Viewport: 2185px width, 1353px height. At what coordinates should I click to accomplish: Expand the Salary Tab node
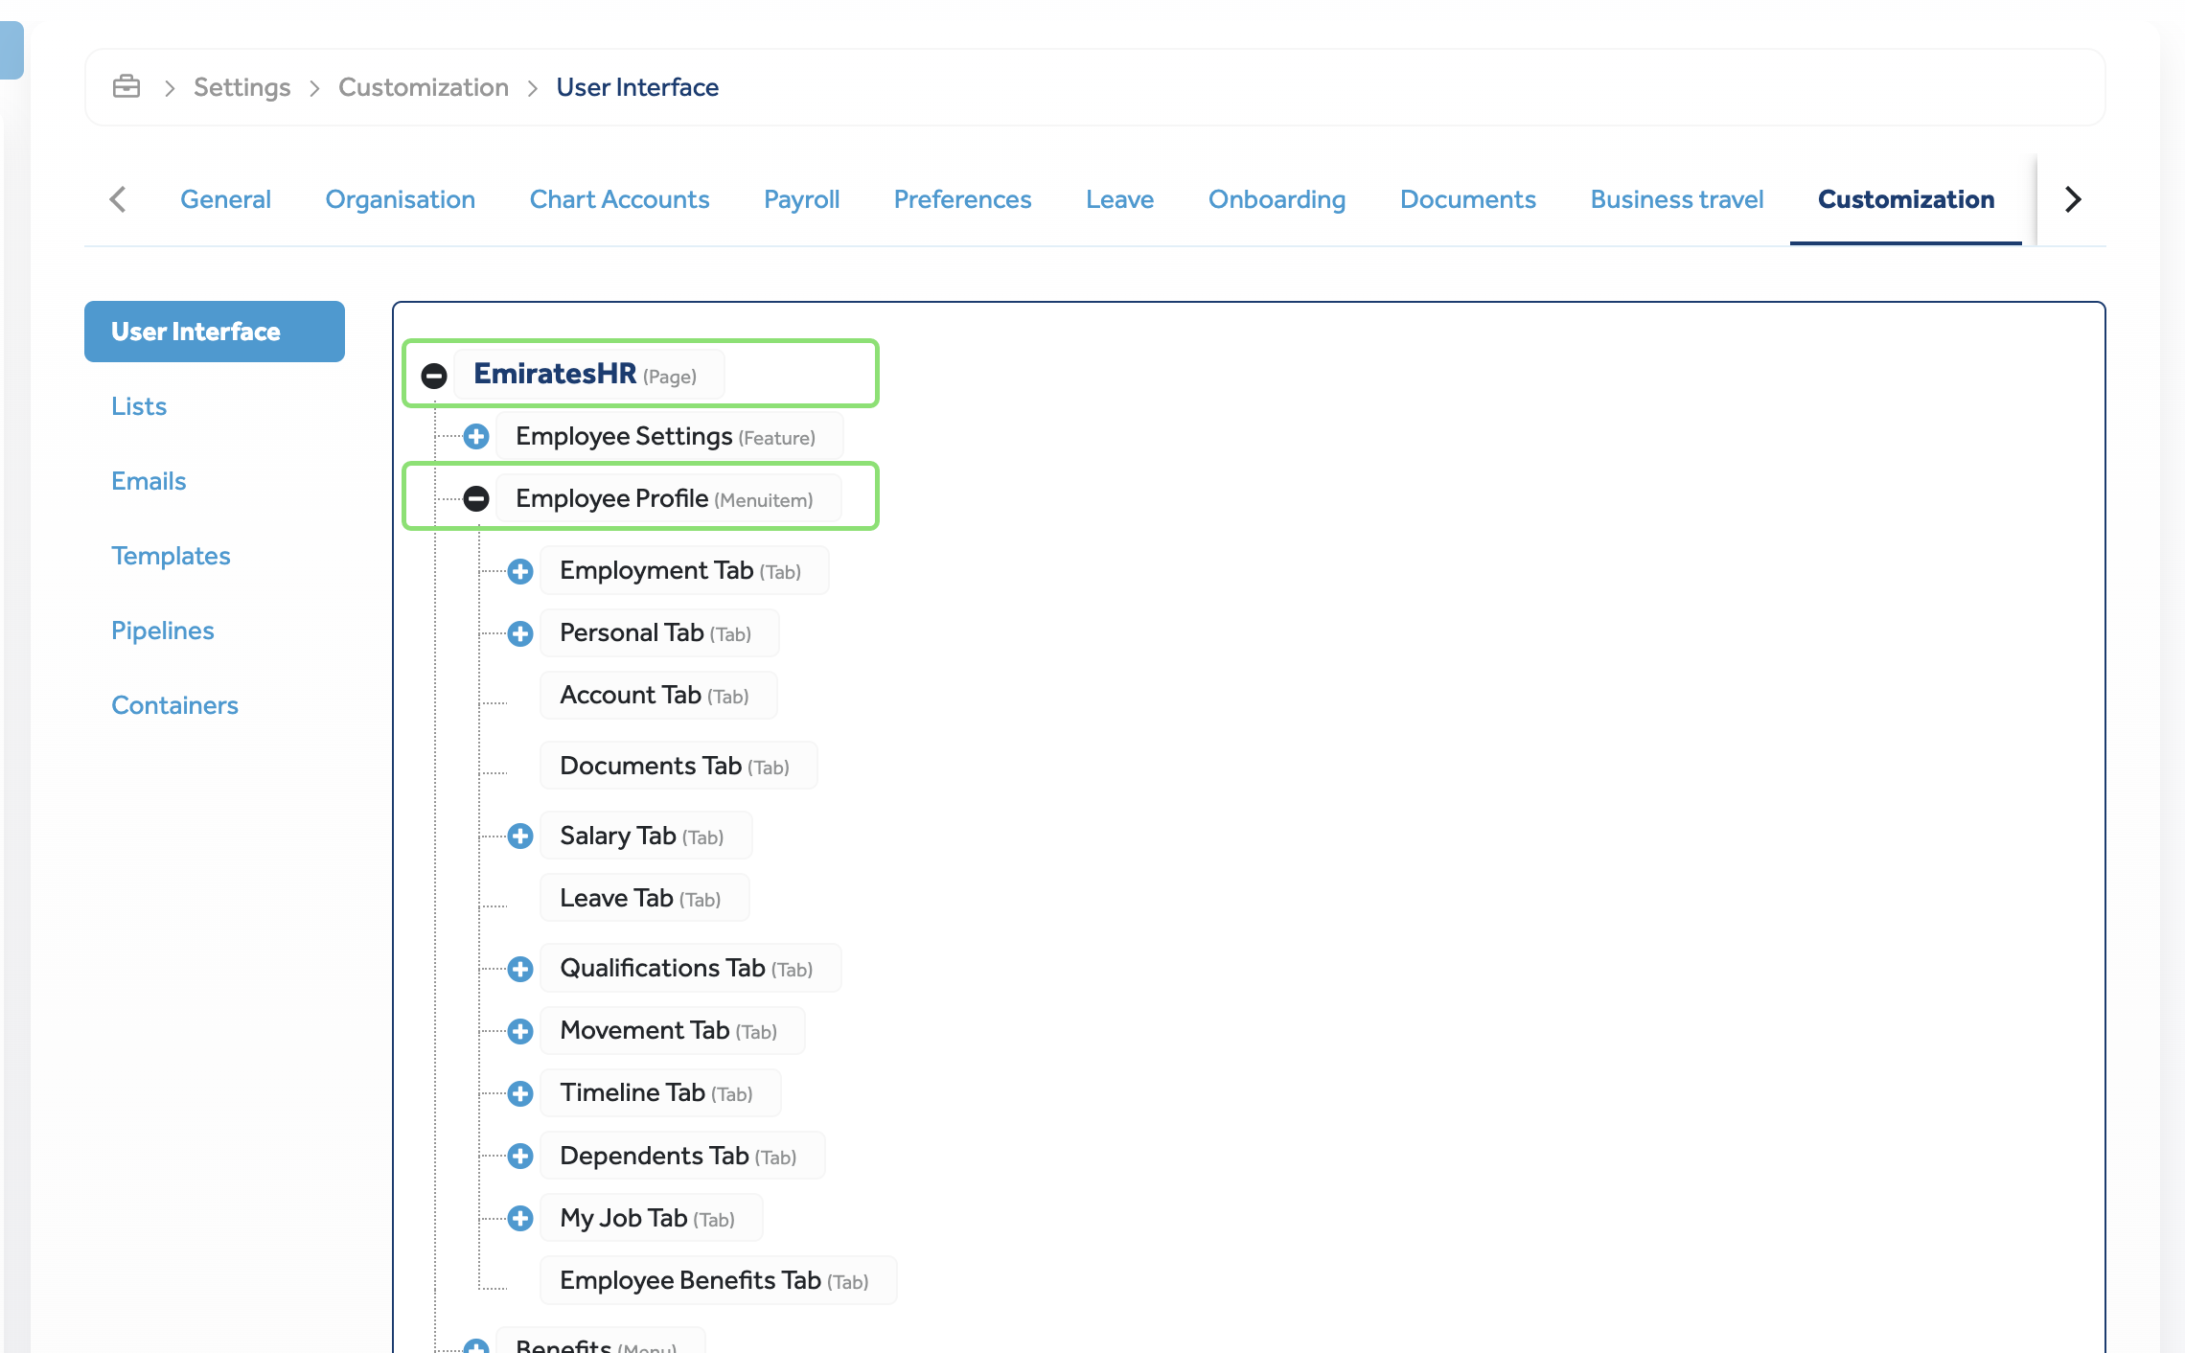coord(519,836)
